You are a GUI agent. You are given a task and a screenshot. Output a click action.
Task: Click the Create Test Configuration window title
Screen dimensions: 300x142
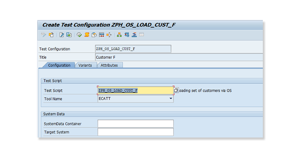tap(109, 25)
